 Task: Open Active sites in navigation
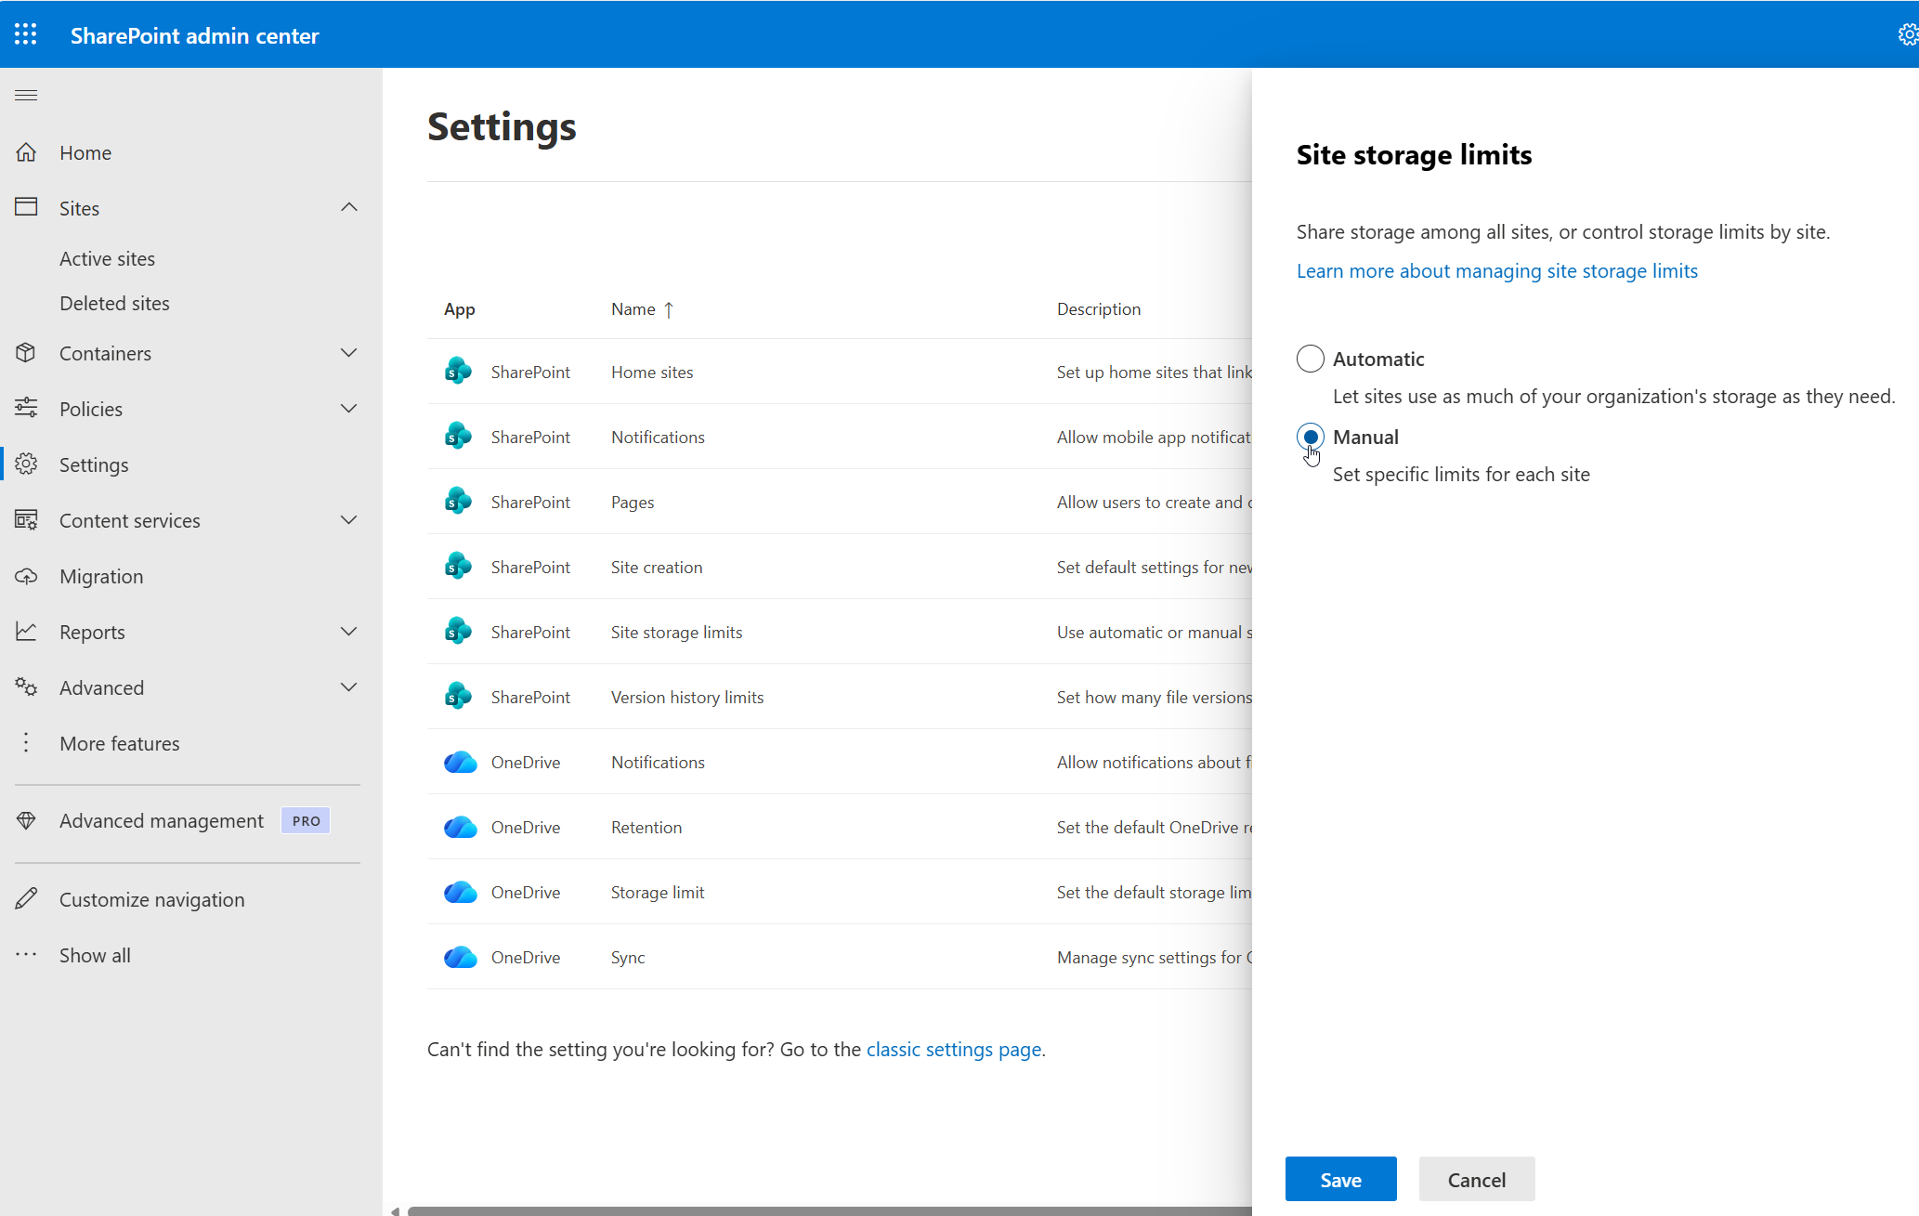[108, 258]
